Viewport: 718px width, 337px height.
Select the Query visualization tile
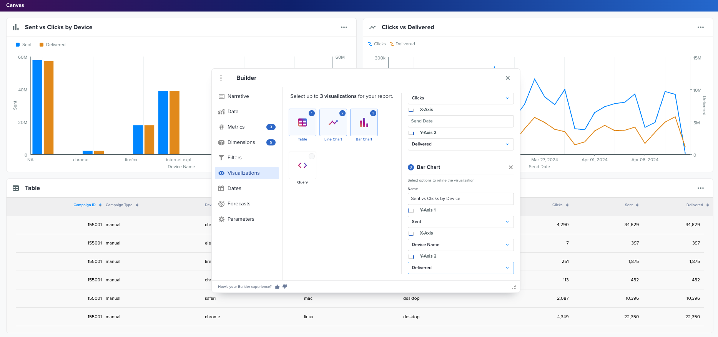(x=302, y=165)
